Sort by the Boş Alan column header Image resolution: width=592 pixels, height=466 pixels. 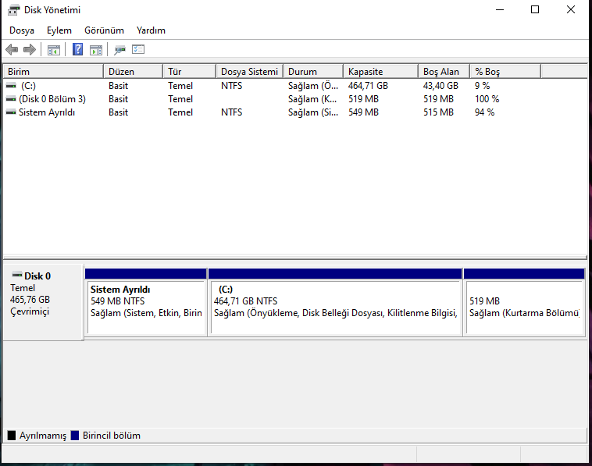[x=444, y=71]
